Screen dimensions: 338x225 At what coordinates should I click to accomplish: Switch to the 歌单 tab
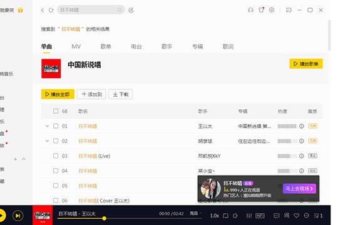[x=106, y=46]
